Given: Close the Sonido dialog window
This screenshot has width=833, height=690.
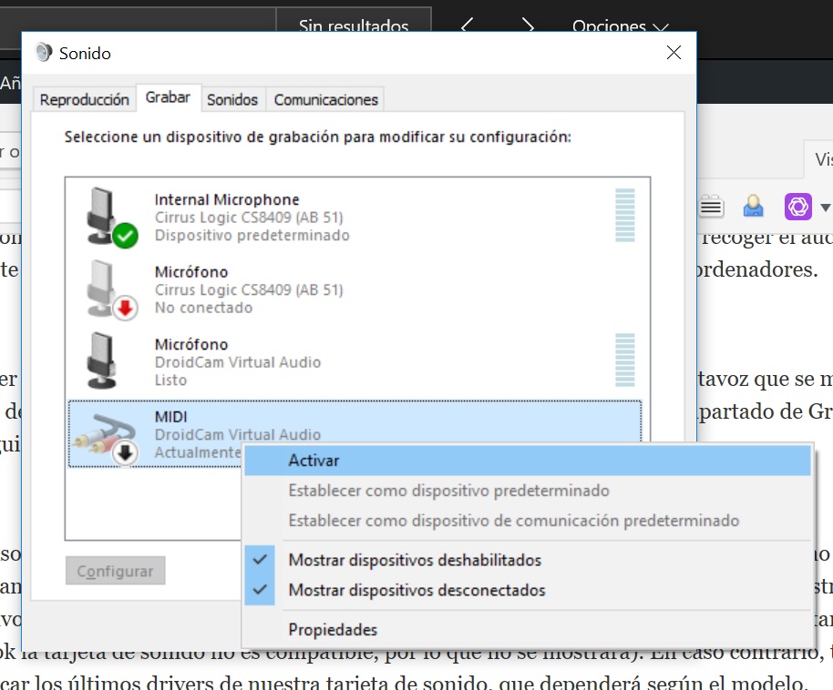Looking at the screenshot, I should [x=674, y=53].
